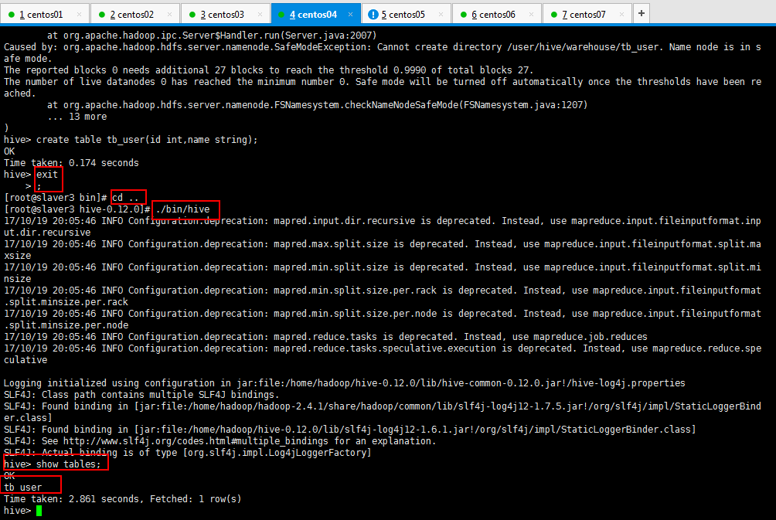Click the slf4j.org multiple_bindings URL
The height and width of the screenshot is (520, 776).
tap(196, 441)
